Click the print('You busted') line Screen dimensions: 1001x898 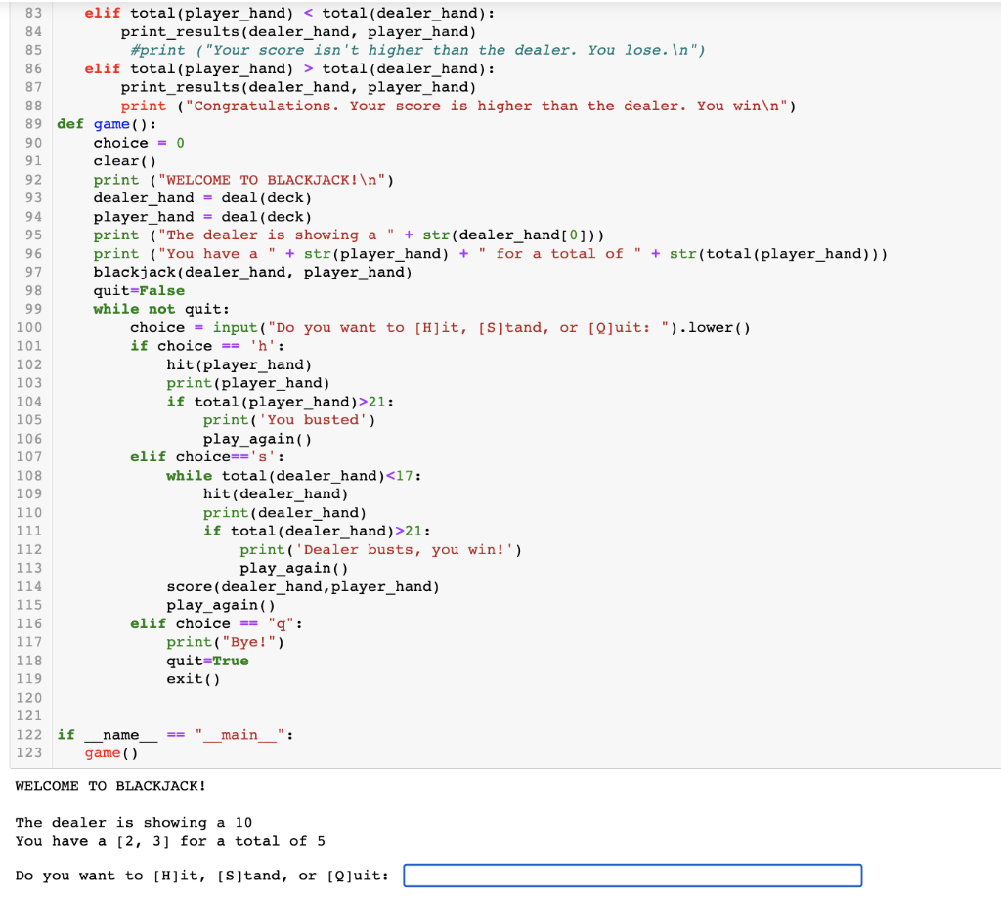[289, 420]
